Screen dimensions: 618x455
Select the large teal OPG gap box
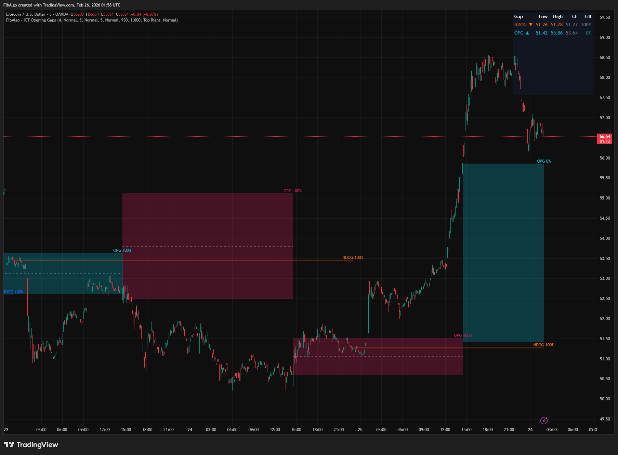pos(503,253)
